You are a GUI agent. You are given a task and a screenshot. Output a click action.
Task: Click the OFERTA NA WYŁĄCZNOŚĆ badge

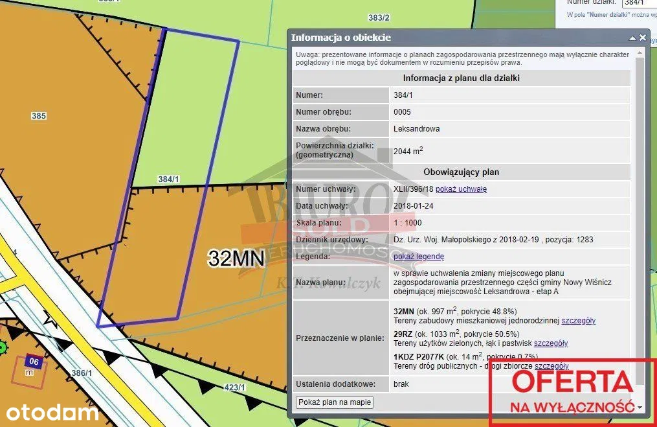pyautogui.click(x=572, y=392)
